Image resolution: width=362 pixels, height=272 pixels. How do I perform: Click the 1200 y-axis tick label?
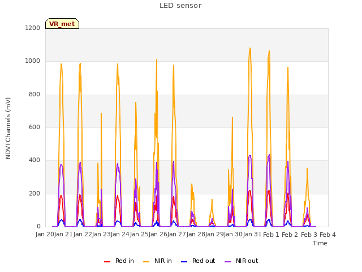(x=33, y=28)
